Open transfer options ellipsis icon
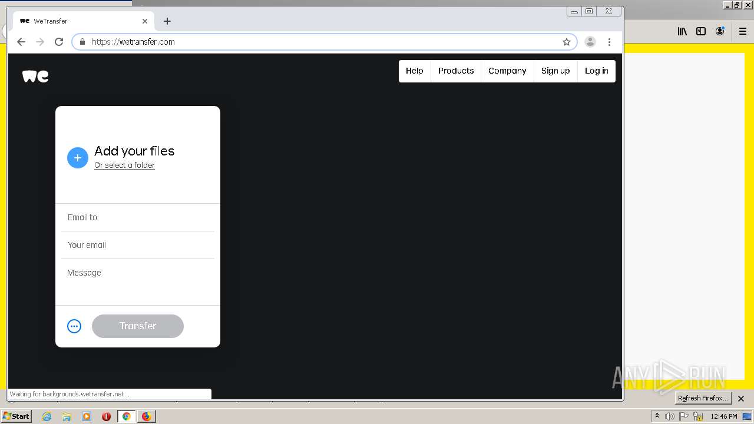The width and height of the screenshot is (754, 424). (74, 326)
